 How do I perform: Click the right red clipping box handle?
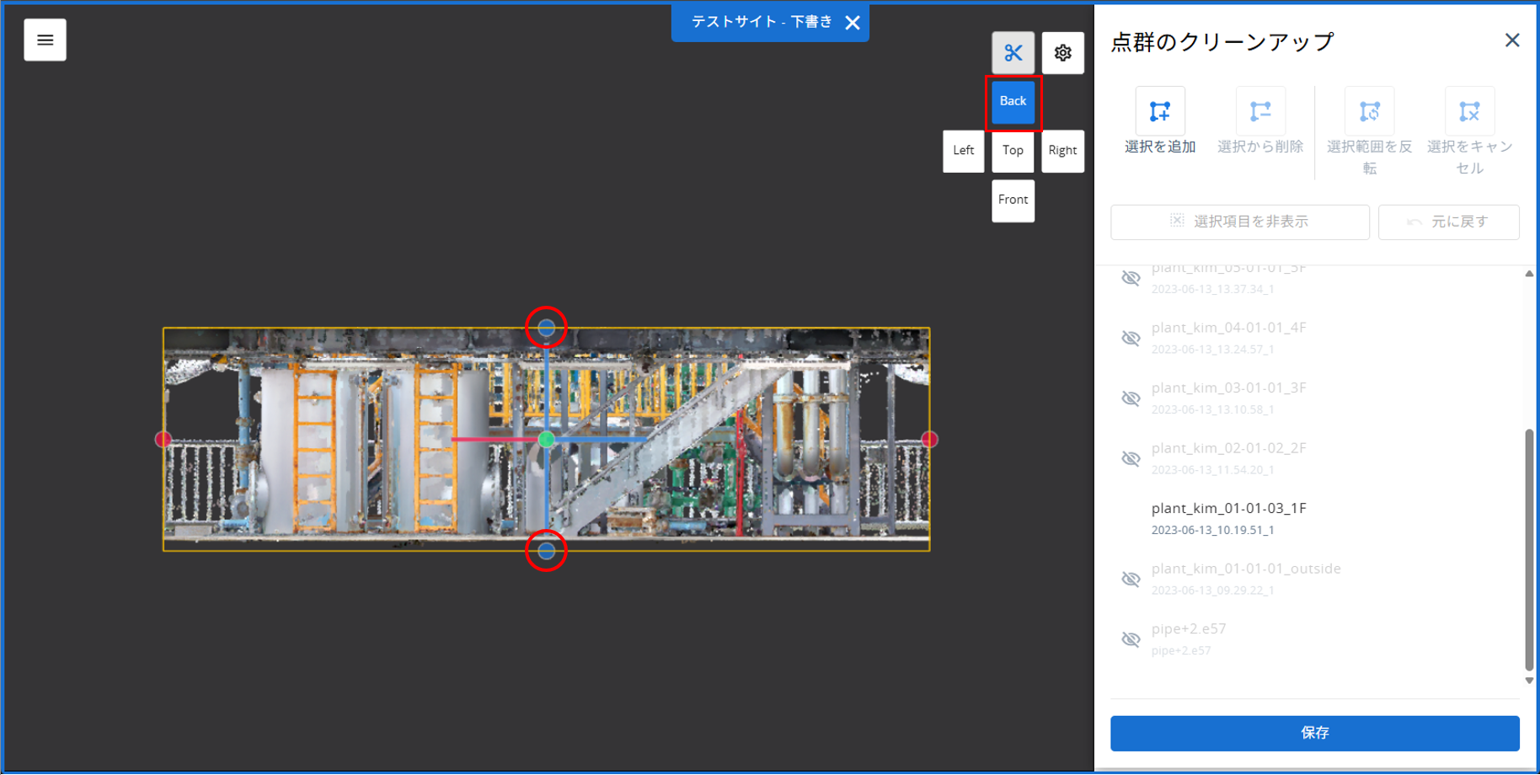[x=929, y=440]
